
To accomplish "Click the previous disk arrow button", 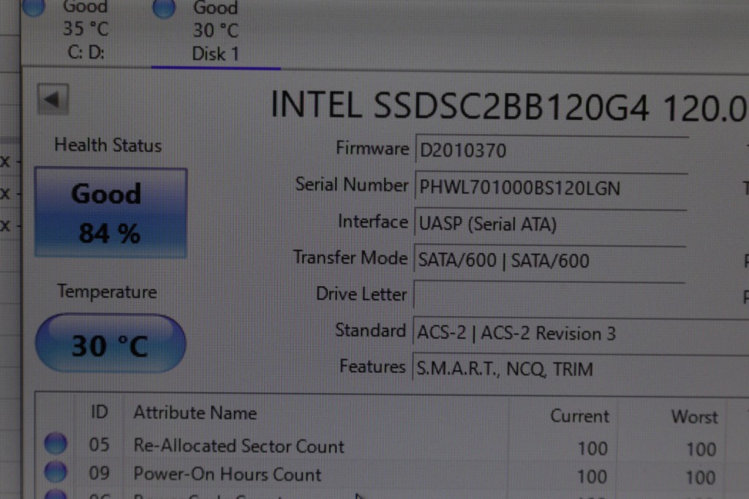I will tap(52, 100).
